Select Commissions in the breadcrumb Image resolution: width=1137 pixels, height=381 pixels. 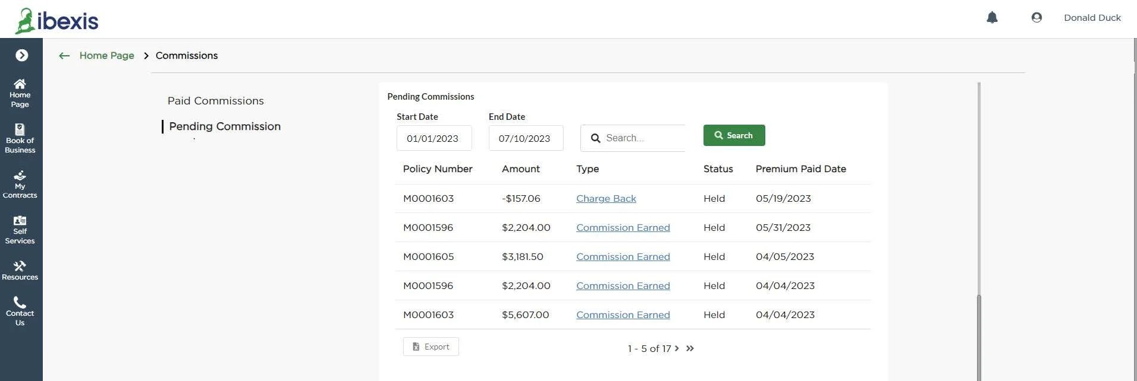pyautogui.click(x=187, y=56)
